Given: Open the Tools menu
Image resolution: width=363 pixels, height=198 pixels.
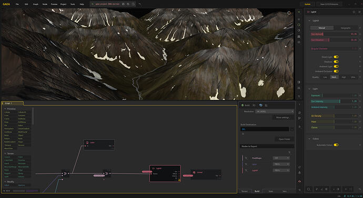Looking at the screenshot, I should [73, 4].
